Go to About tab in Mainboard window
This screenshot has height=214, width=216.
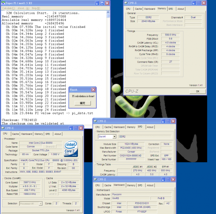tap(150, 185)
